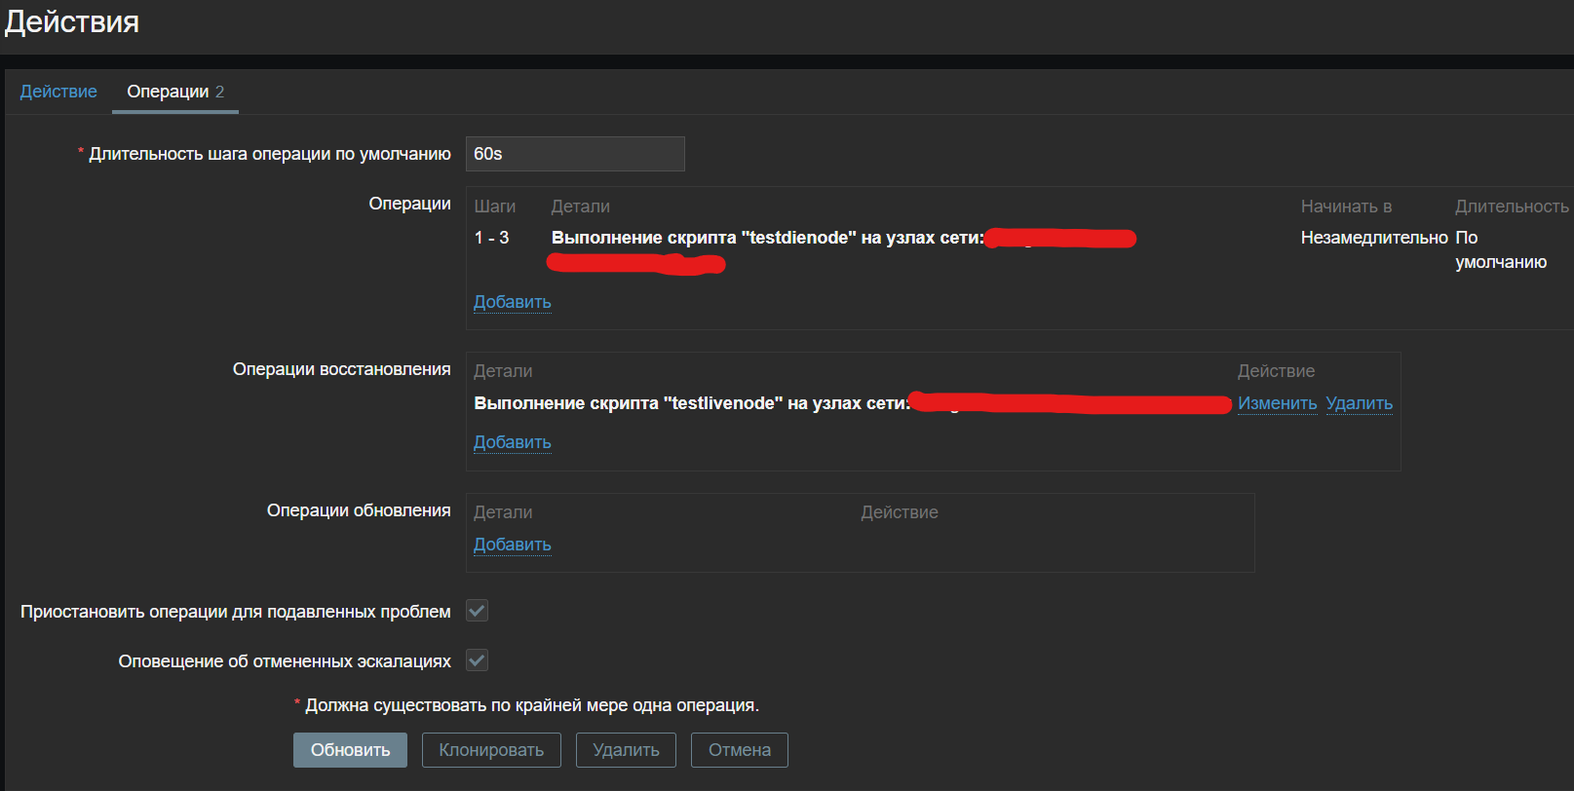Click the Оповещение об отмененных эскалациях label
The image size is (1574, 791).
pos(285,661)
